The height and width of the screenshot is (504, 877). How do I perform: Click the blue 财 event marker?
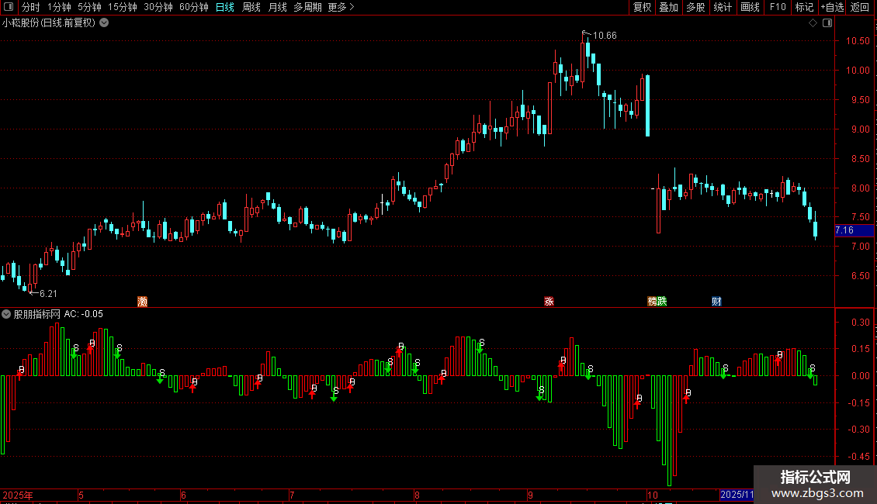(x=716, y=302)
